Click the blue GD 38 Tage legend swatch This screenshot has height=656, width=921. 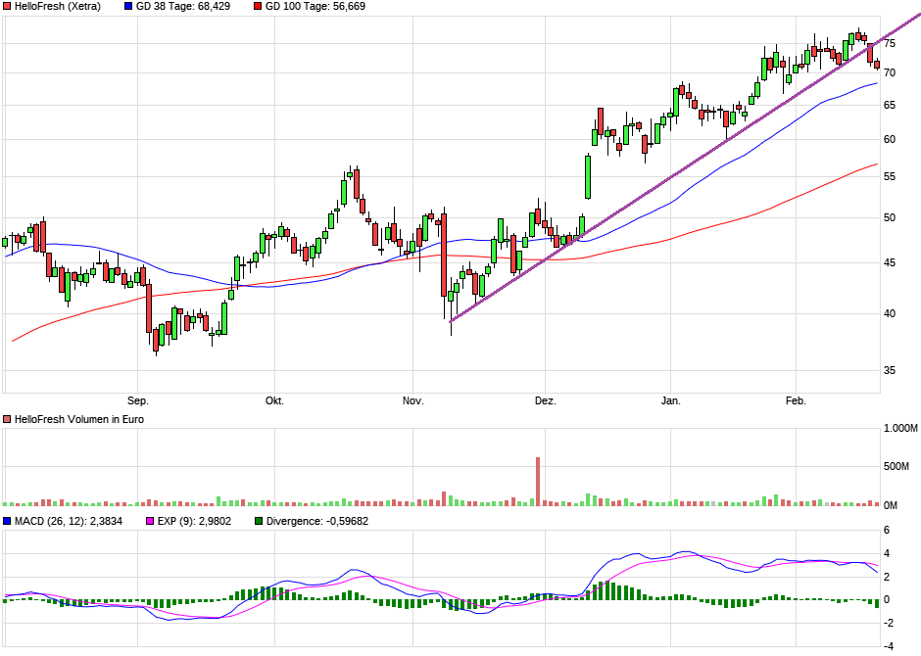(128, 7)
